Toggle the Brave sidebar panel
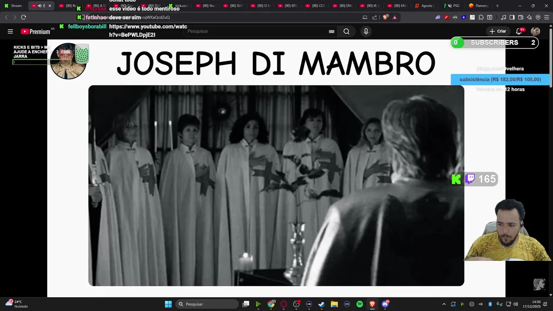Screen dimensions: 553x311 (512, 17)
